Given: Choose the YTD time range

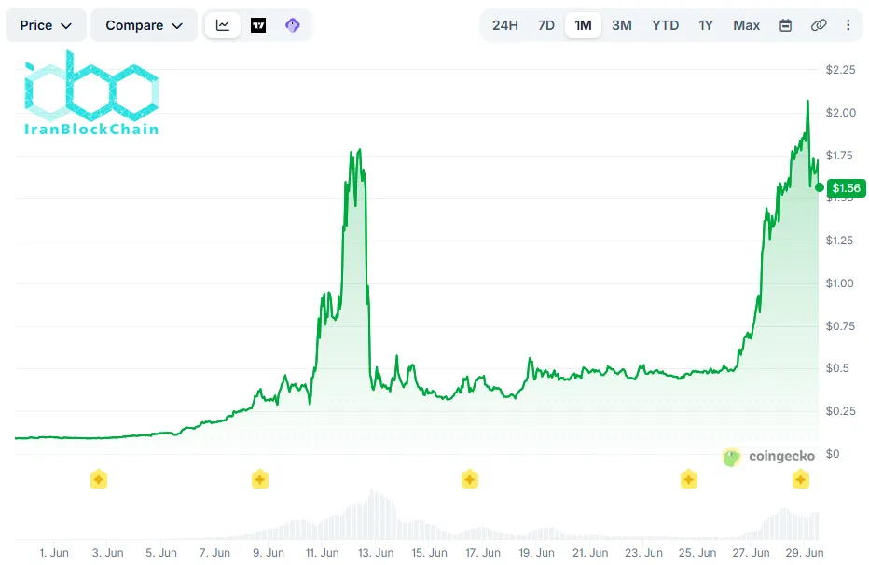Looking at the screenshot, I should (665, 25).
